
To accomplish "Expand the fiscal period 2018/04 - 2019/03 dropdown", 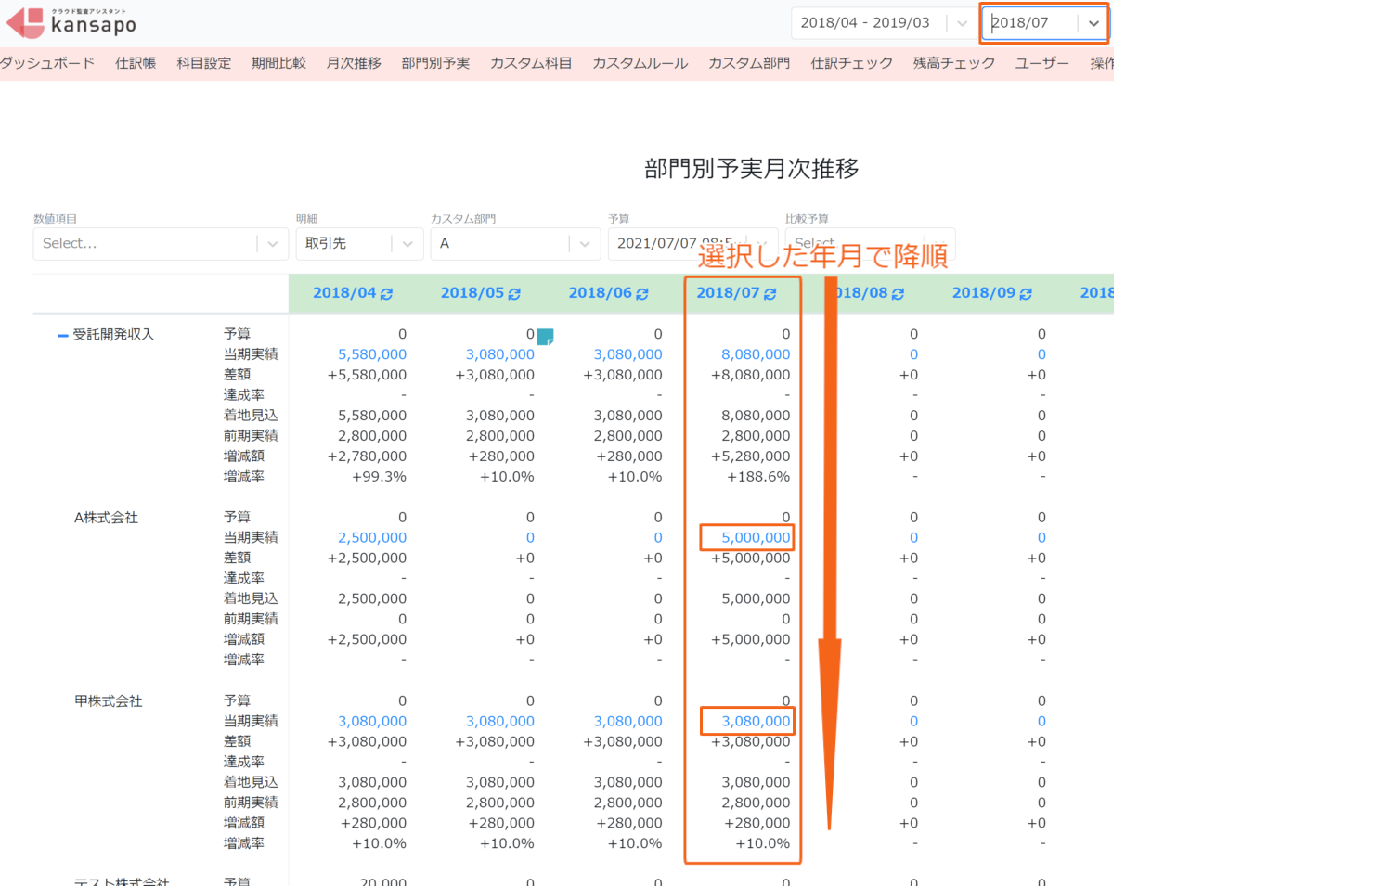I will click(962, 23).
